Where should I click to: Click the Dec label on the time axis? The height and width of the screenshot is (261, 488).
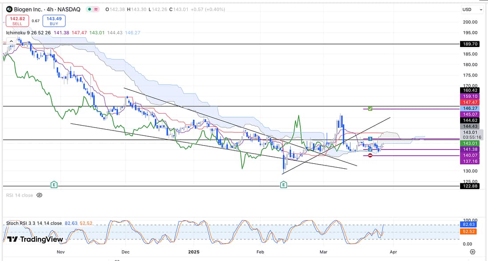point(126,252)
